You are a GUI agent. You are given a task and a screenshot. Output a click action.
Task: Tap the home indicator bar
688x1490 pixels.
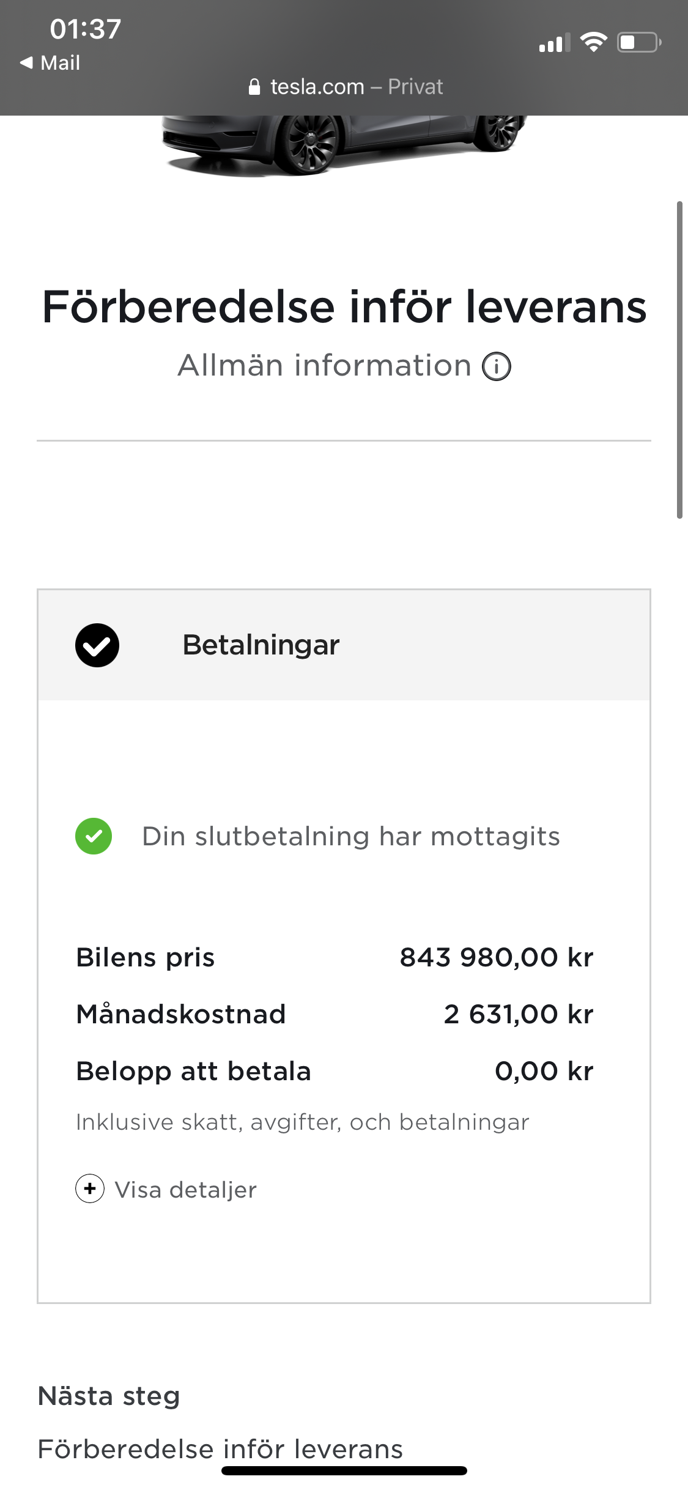coord(344,1470)
